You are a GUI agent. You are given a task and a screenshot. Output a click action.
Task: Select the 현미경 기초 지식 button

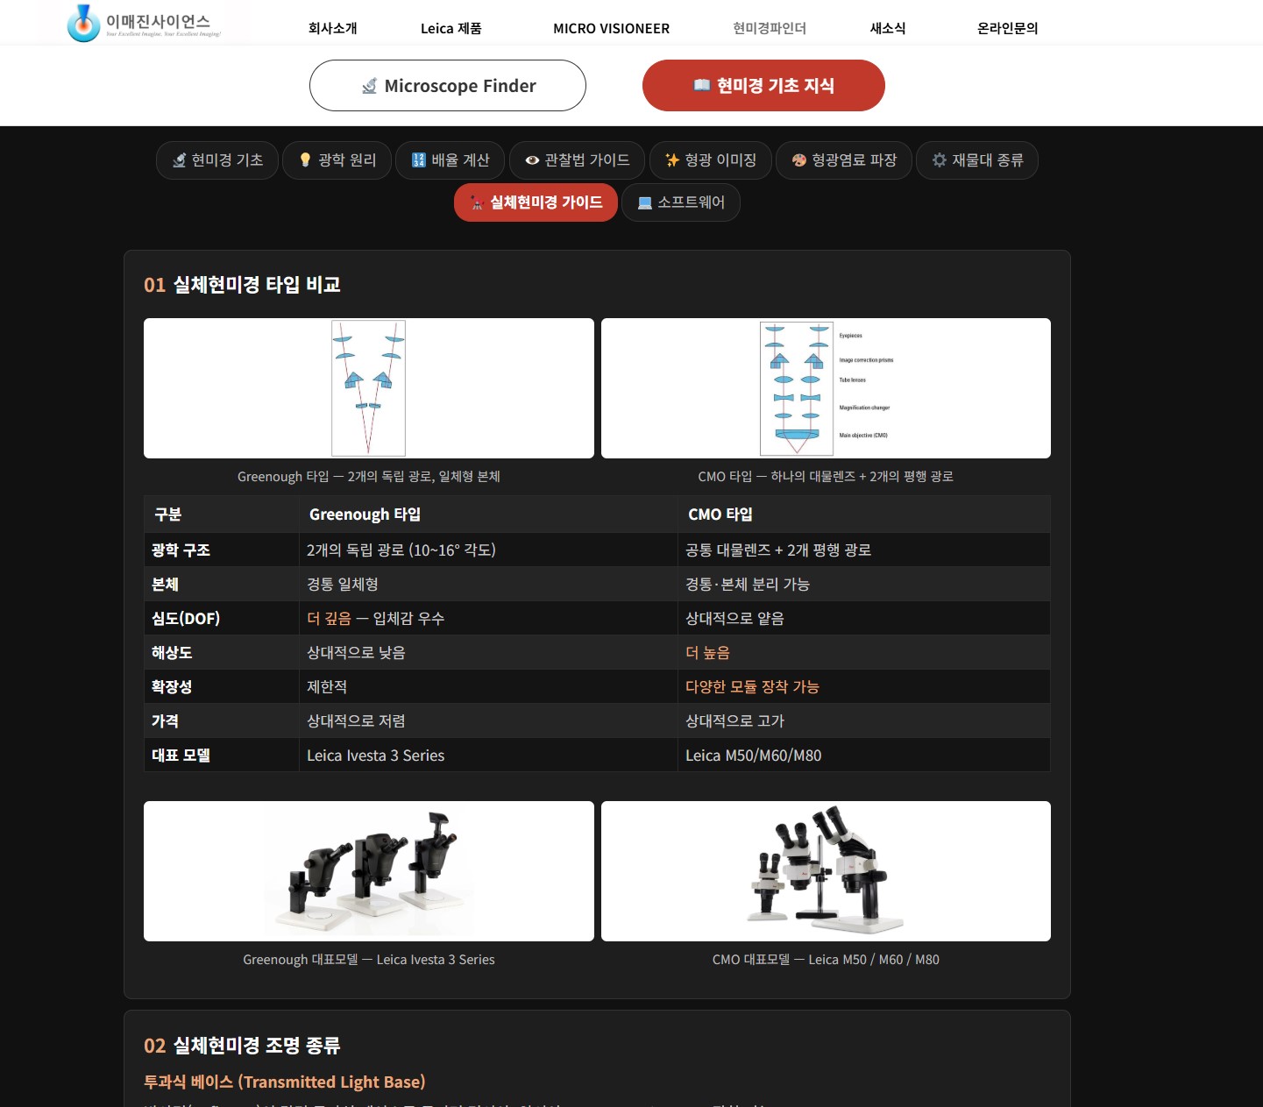(x=763, y=86)
